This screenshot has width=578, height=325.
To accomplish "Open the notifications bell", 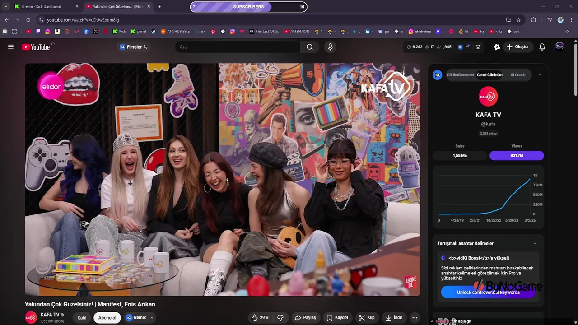I will point(542,47).
